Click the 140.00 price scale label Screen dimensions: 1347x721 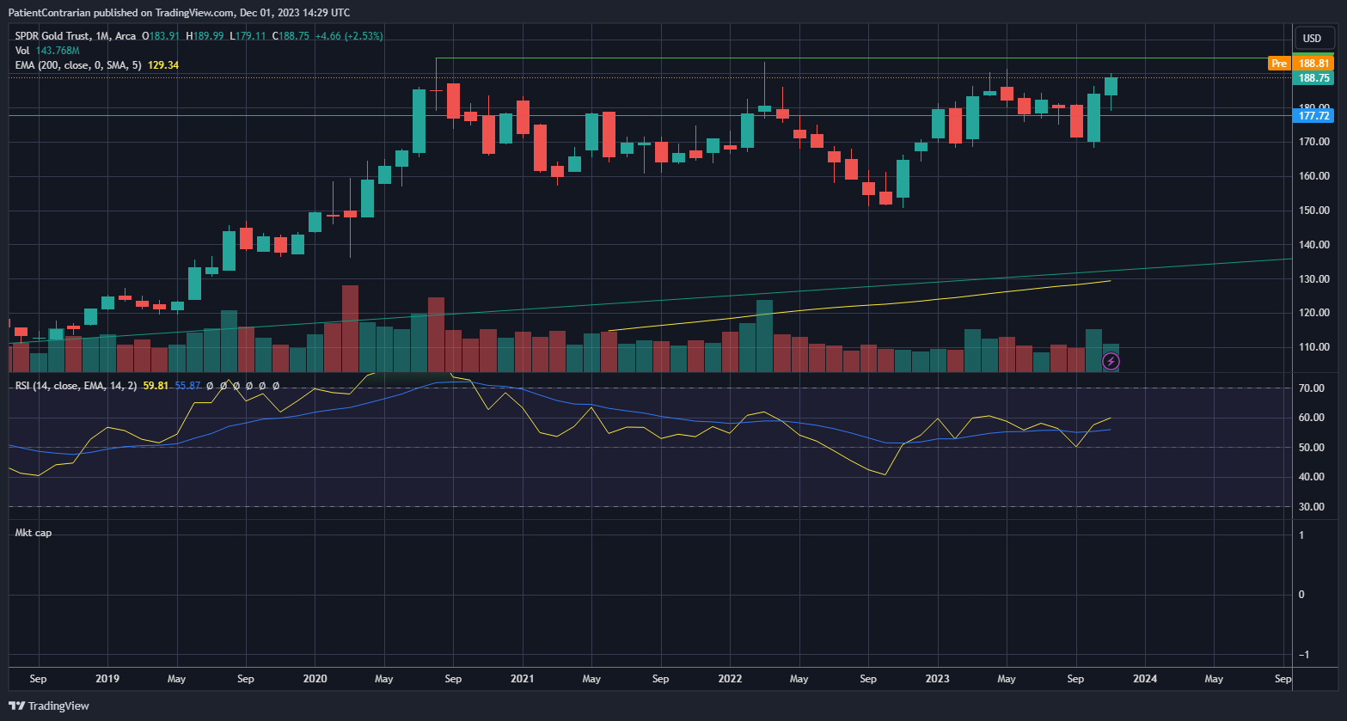pos(1314,245)
